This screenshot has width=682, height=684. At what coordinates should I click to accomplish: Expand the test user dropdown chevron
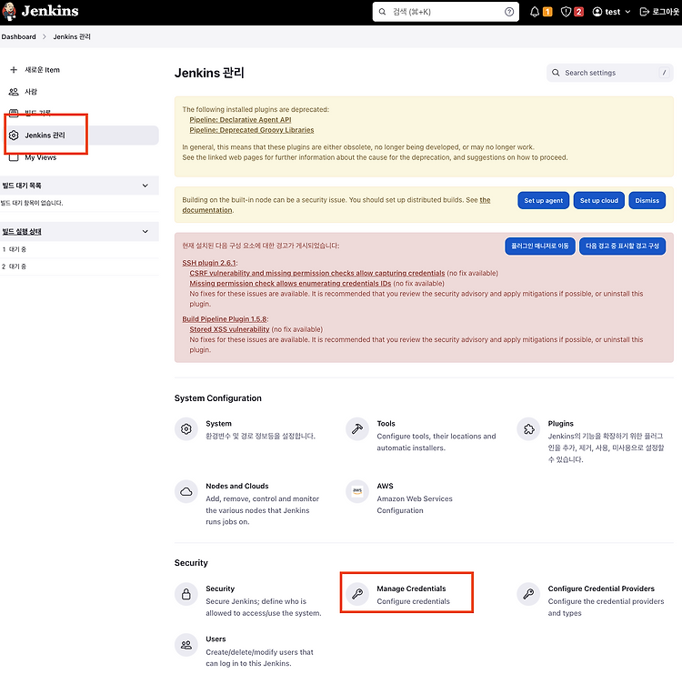pos(628,12)
